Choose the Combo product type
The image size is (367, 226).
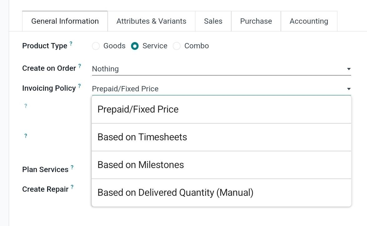(177, 46)
